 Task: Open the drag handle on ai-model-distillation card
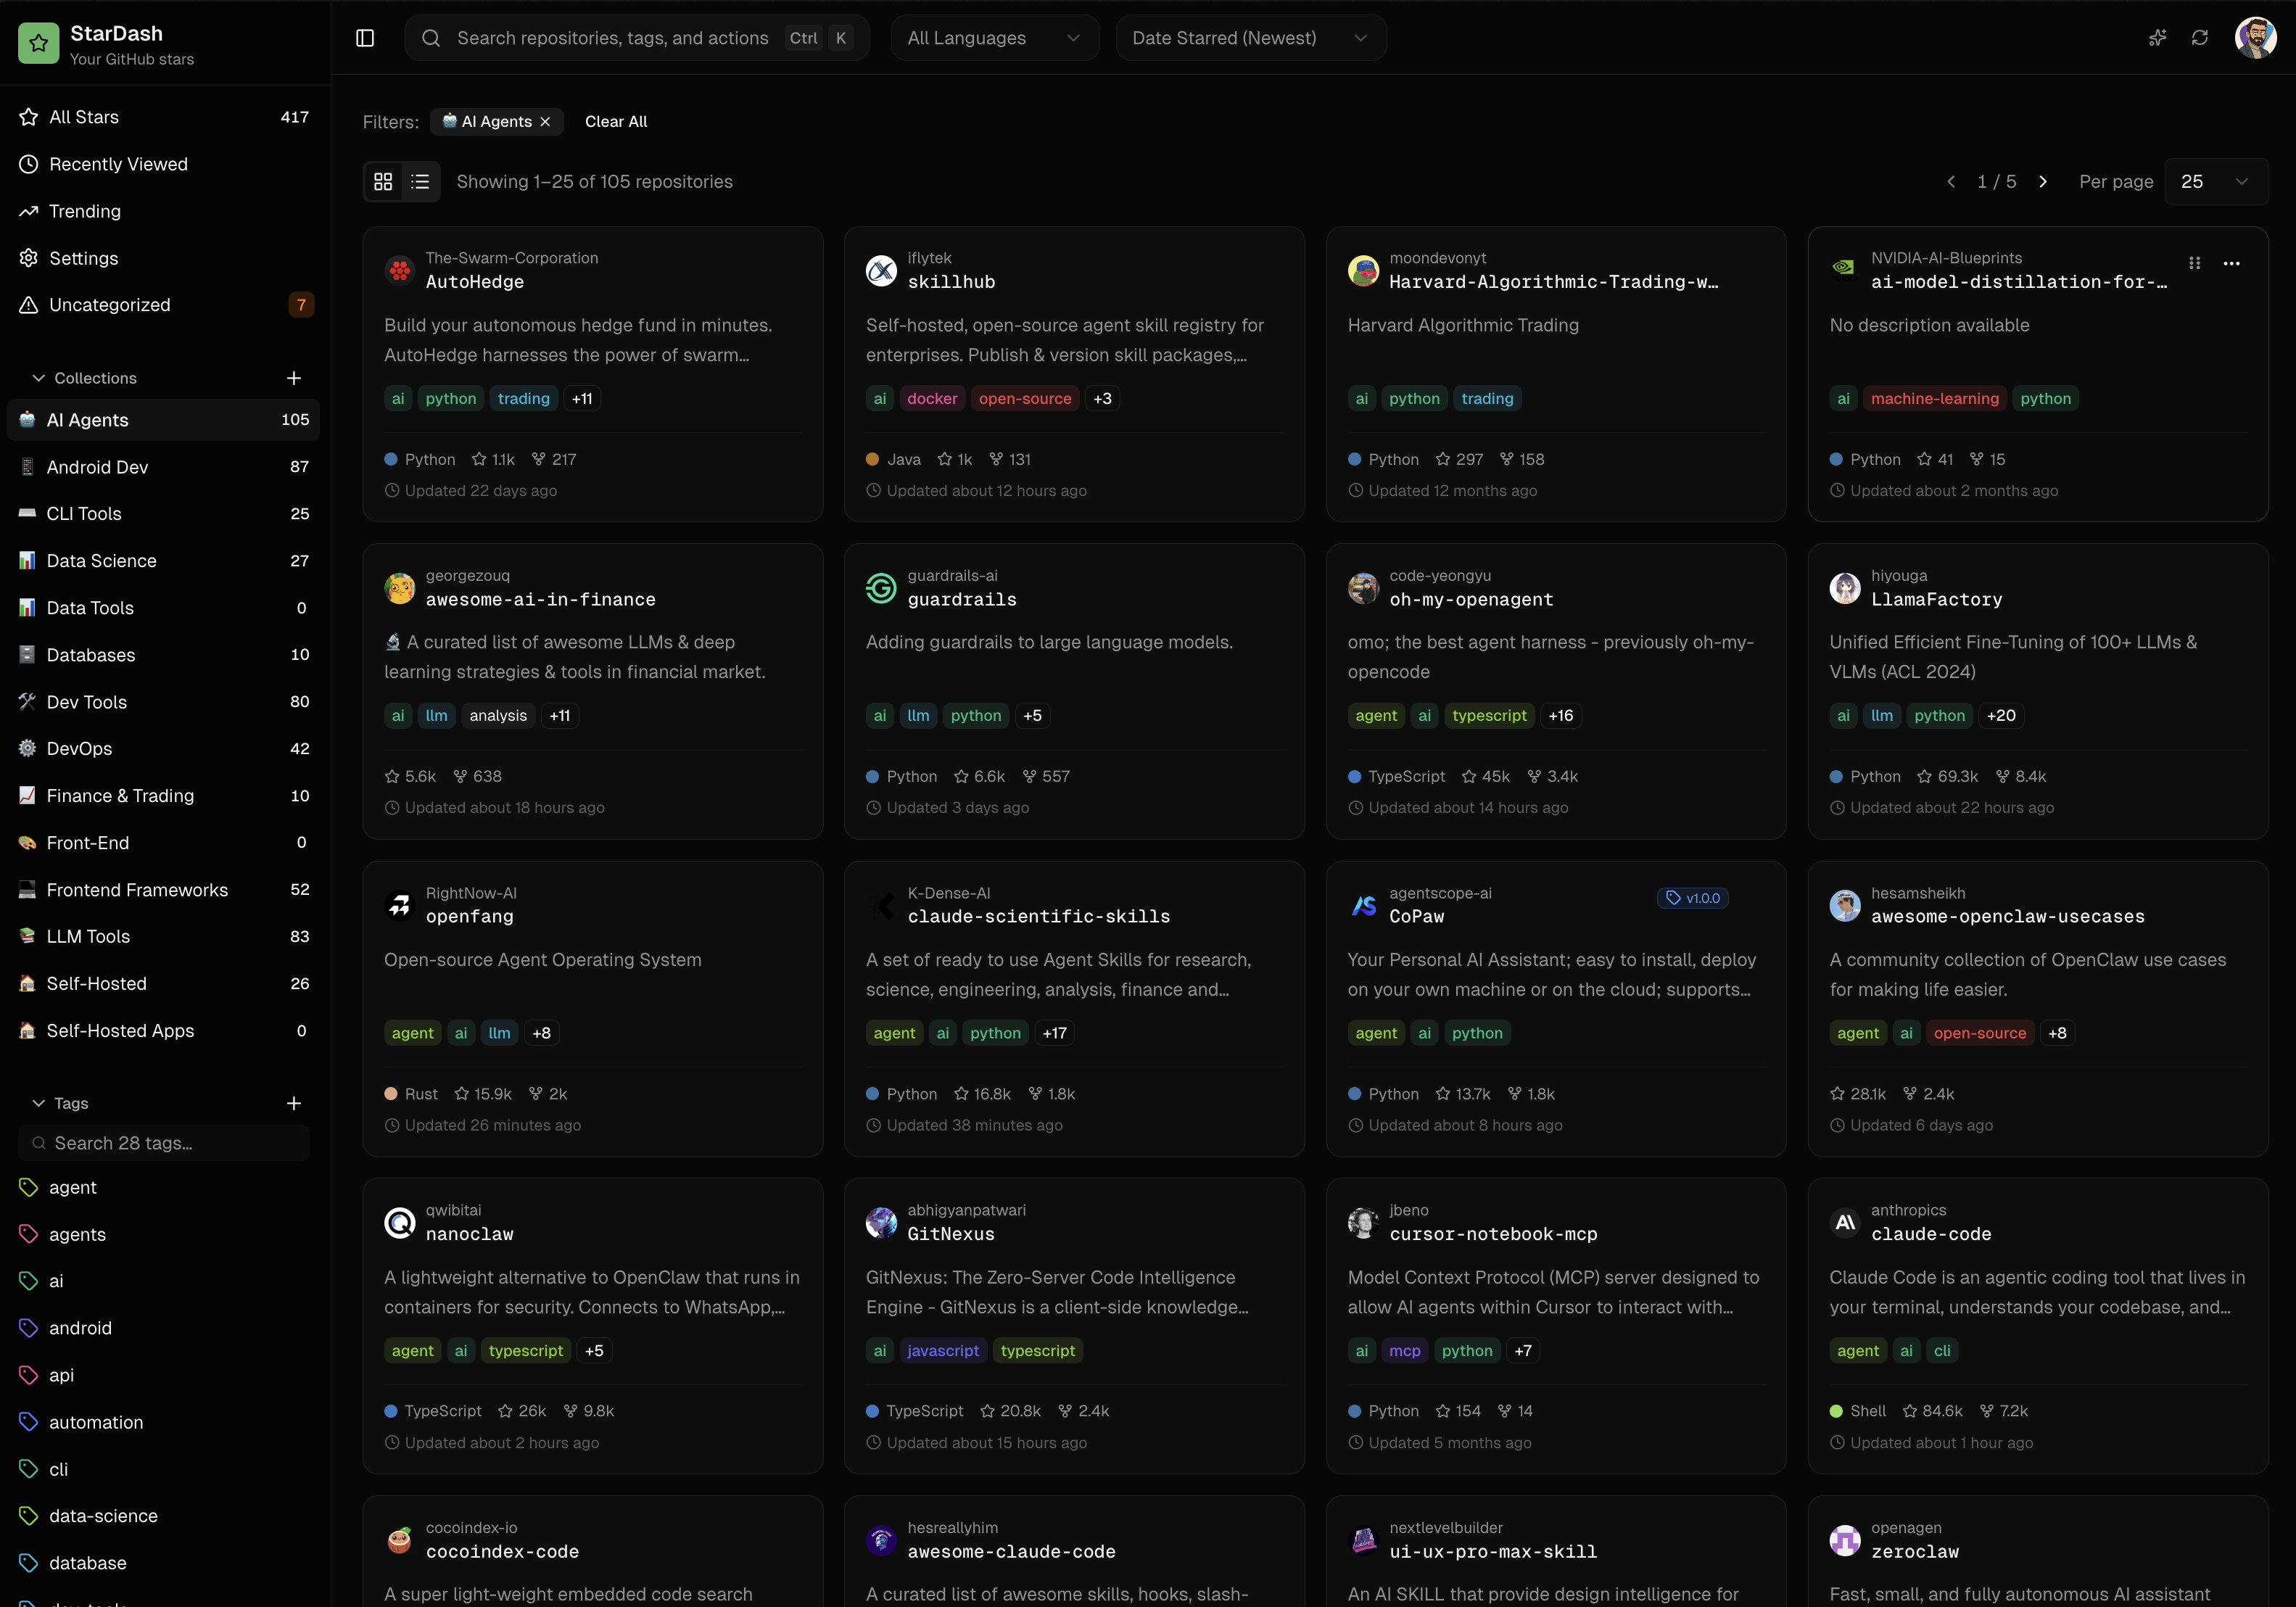pyautogui.click(x=2195, y=263)
